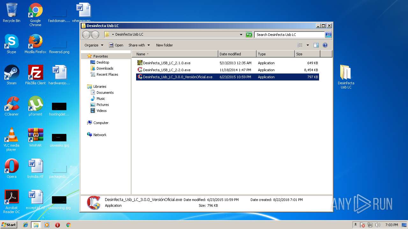Click Open in Explorer toolbar
The width and height of the screenshot is (408, 229).
coord(116,45)
